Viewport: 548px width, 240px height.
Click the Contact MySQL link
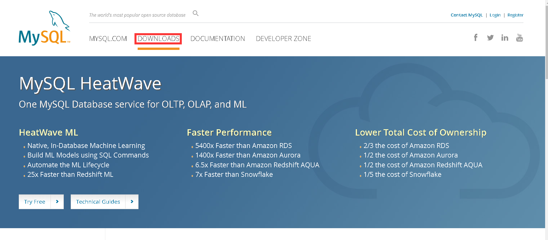coord(466,15)
